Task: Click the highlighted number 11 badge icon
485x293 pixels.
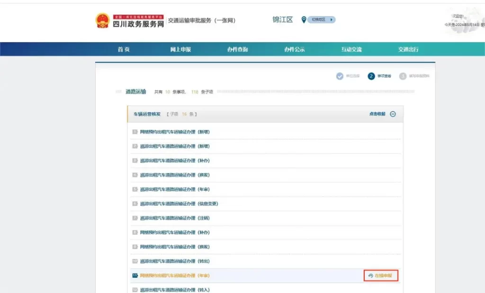Action: tap(135, 276)
